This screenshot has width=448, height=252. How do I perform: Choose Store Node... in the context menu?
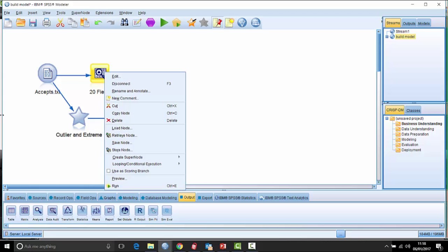click(x=145, y=150)
